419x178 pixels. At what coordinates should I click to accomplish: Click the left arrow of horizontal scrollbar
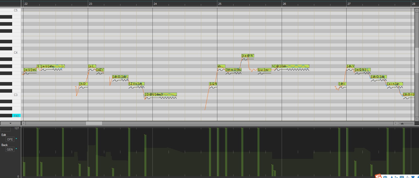pyautogui.click(x=23, y=123)
